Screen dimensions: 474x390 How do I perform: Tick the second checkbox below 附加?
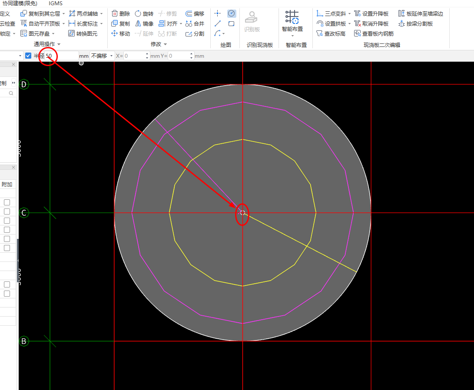click(7, 212)
